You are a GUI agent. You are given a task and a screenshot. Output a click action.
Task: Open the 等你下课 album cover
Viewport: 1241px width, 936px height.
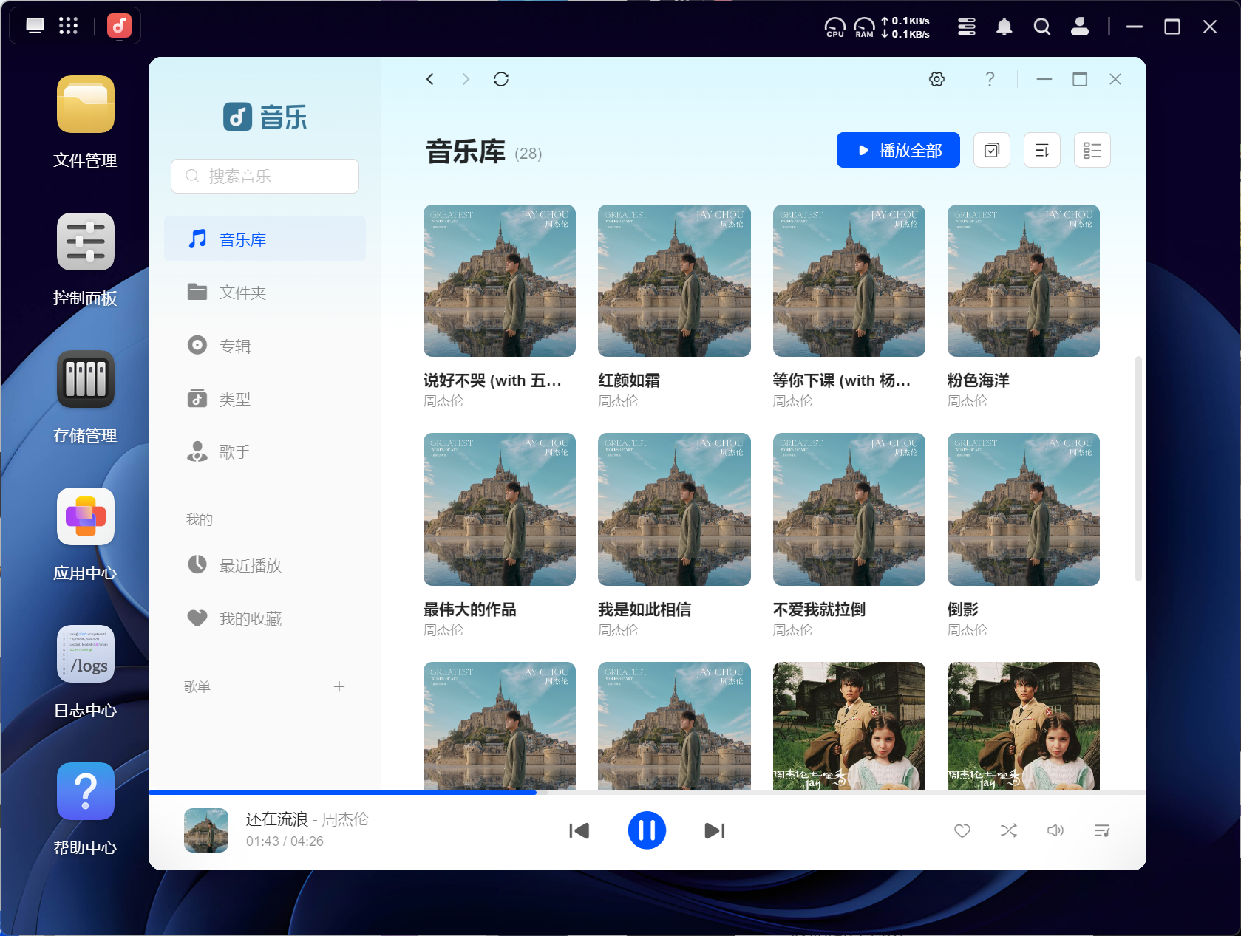(849, 281)
